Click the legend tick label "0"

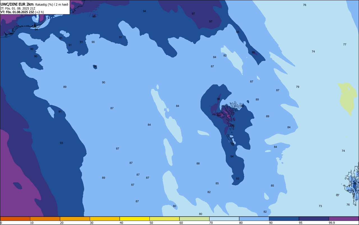(x=1, y=223)
